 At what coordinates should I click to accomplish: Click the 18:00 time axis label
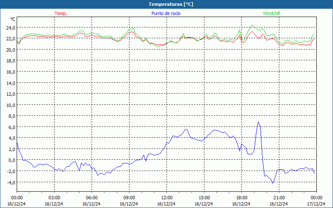tap(242, 198)
